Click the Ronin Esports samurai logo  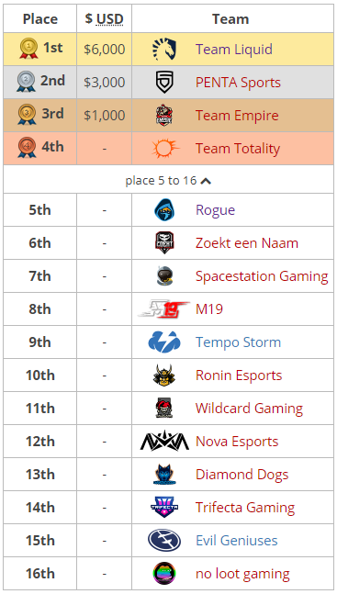pos(164,375)
